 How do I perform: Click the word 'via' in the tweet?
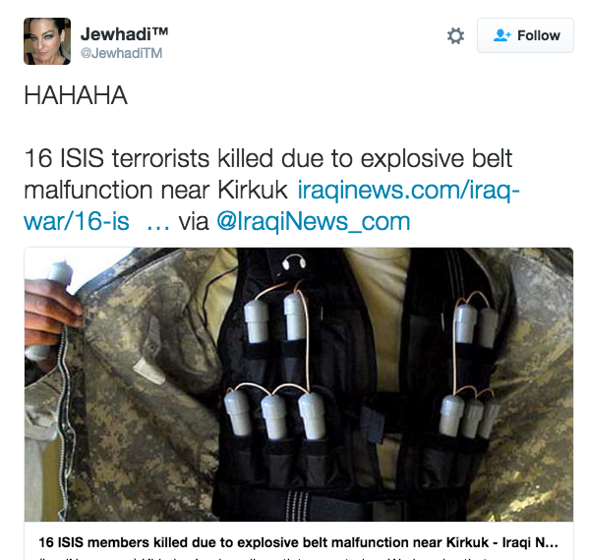tap(194, 221)
